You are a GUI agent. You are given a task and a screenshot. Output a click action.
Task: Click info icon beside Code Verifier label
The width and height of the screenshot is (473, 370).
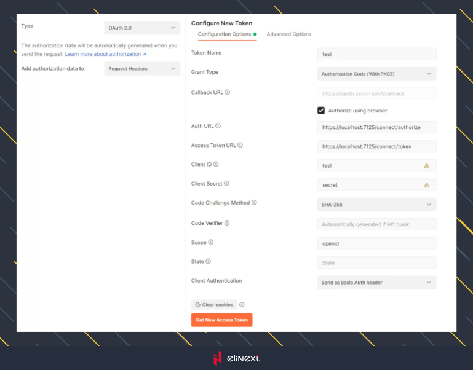pyautogui.click(x=227, y=223)
